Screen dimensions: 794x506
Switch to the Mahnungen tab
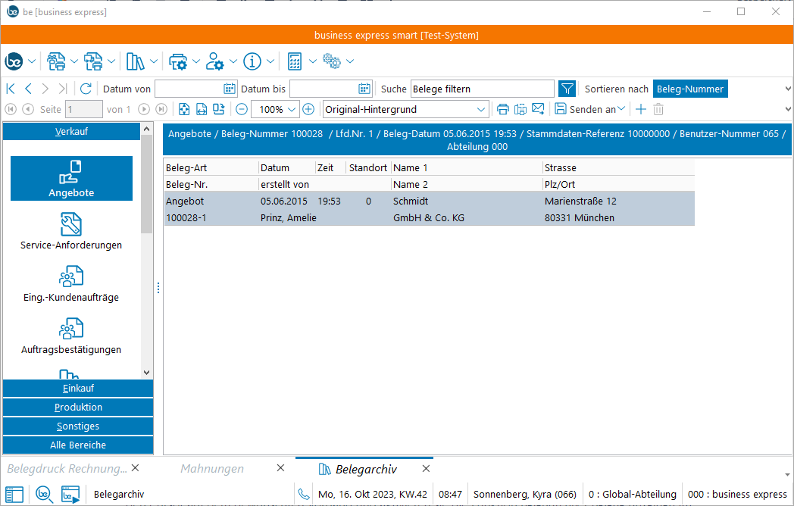212,469
